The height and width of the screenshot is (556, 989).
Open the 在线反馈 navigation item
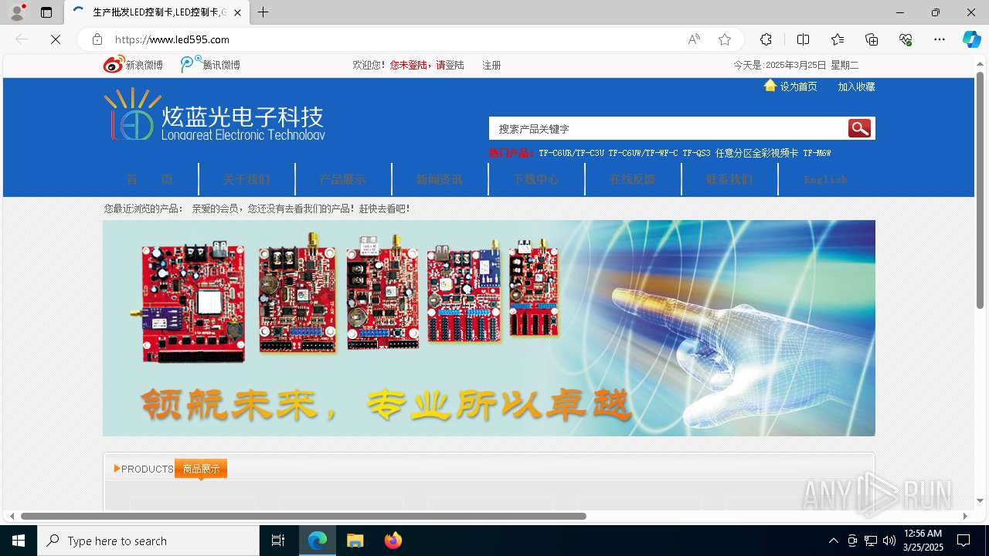tap(633, 179)
